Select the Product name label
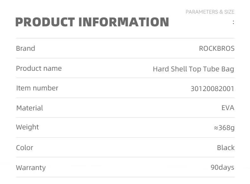 coord(39,69)
